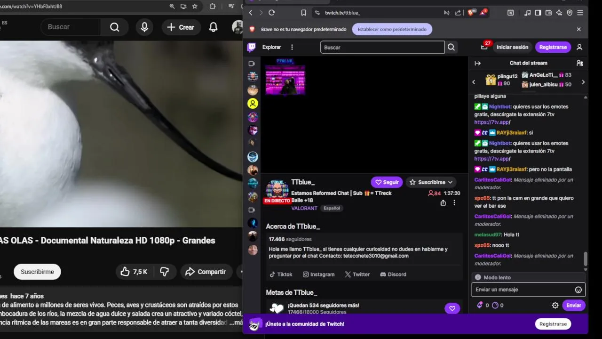
Task: Click TTblue_ channel avatar
Action: pyautogui.click(x=277, y=190)
